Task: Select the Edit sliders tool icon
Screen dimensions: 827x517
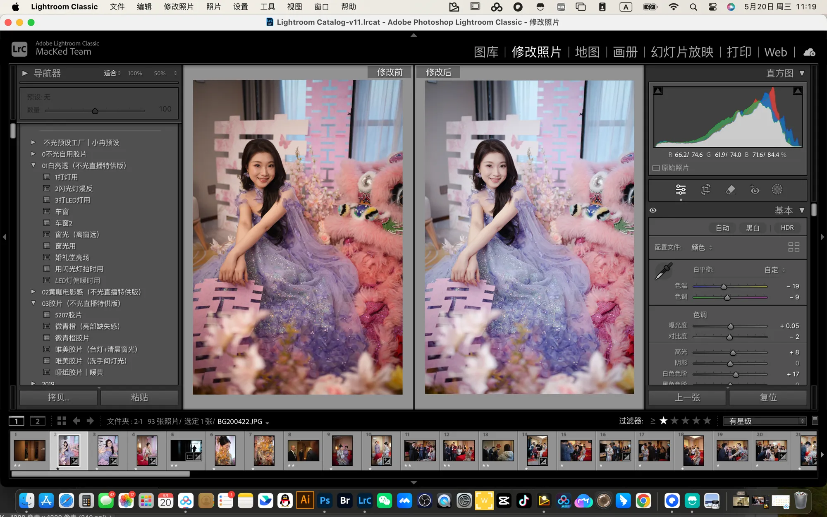Action: tap(681, 190)
